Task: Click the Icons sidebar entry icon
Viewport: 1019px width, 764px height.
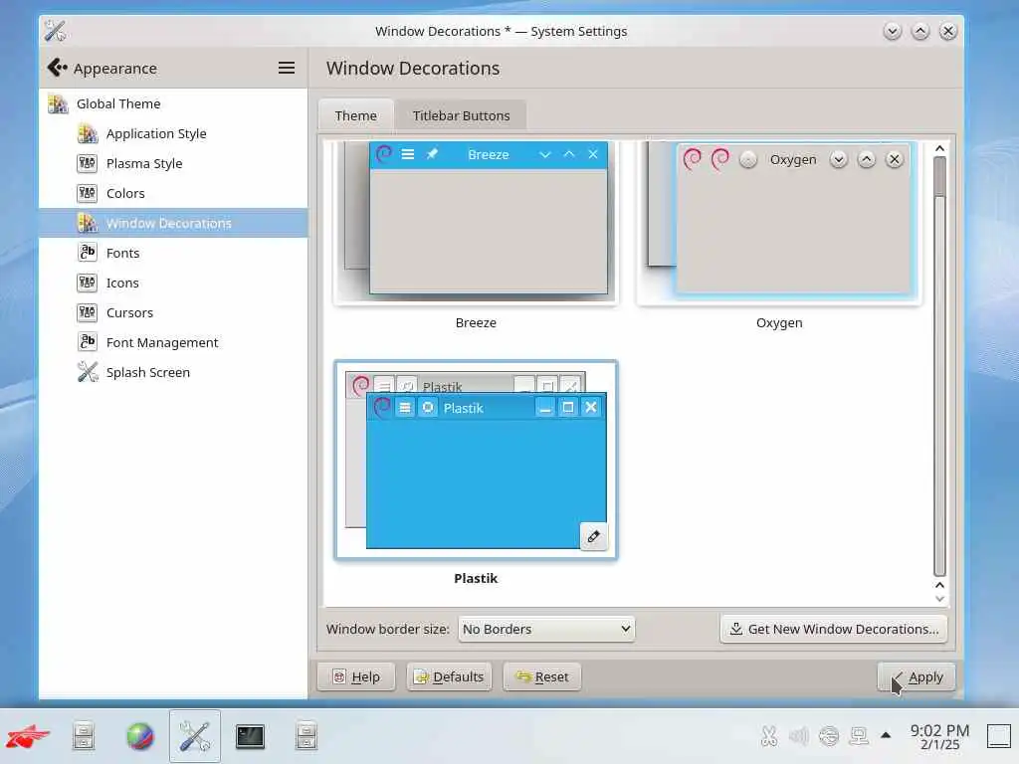Action: pos(88,283)
